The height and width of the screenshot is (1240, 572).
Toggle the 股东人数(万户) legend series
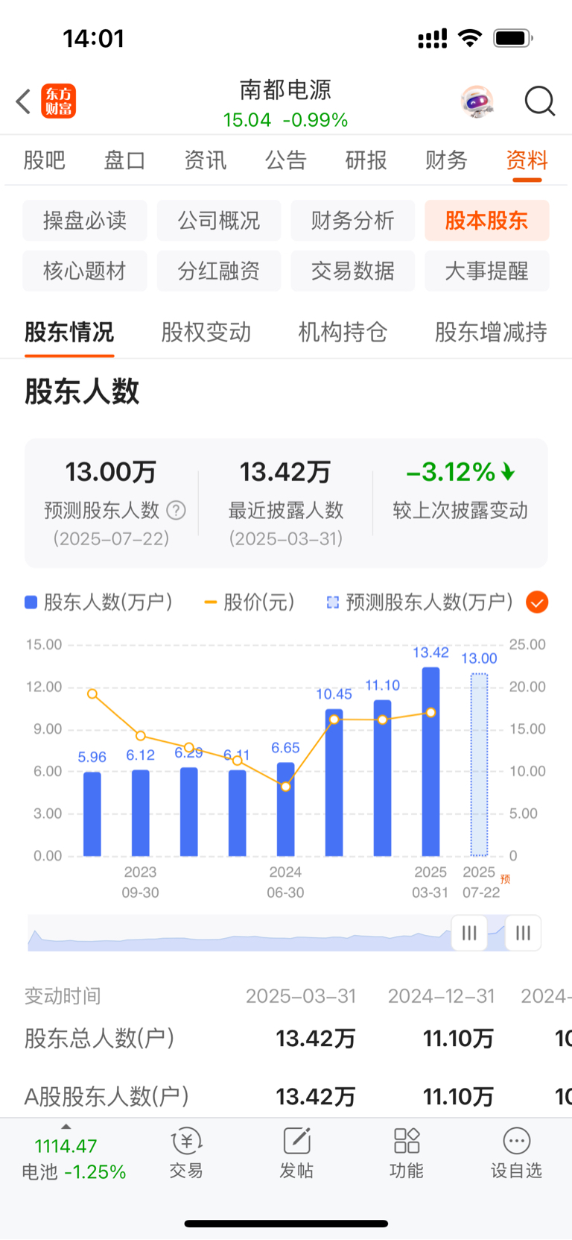(x=99, y=602)
